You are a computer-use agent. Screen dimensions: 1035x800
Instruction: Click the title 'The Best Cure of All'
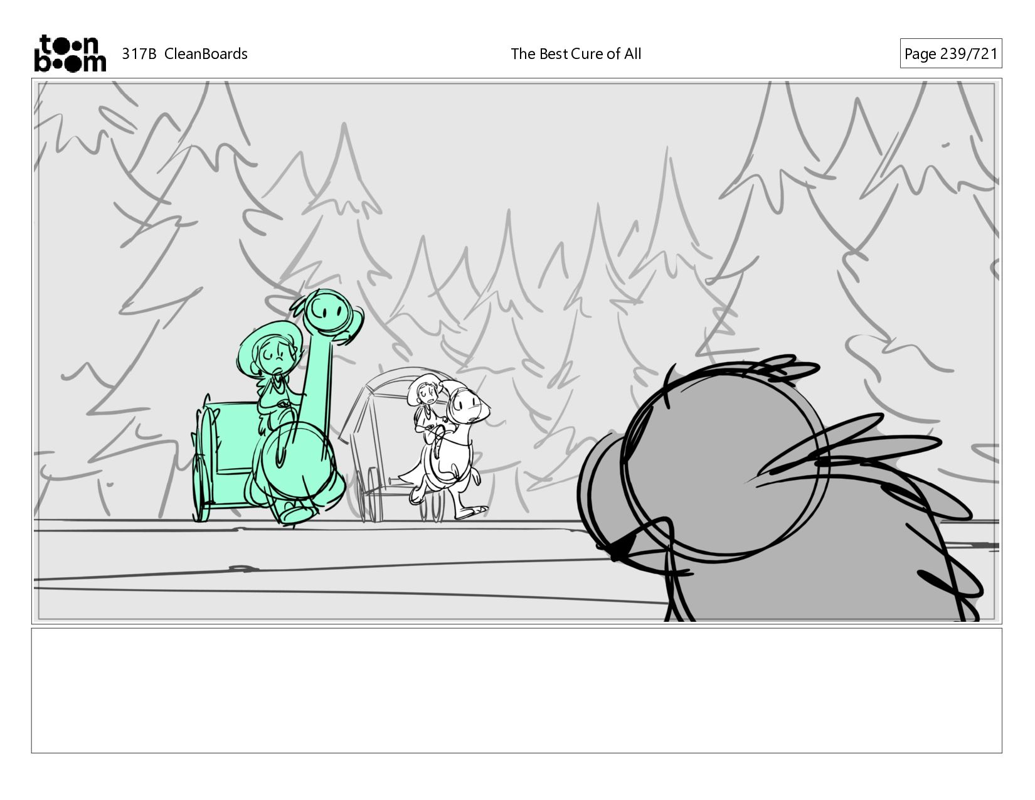(576, 54)
